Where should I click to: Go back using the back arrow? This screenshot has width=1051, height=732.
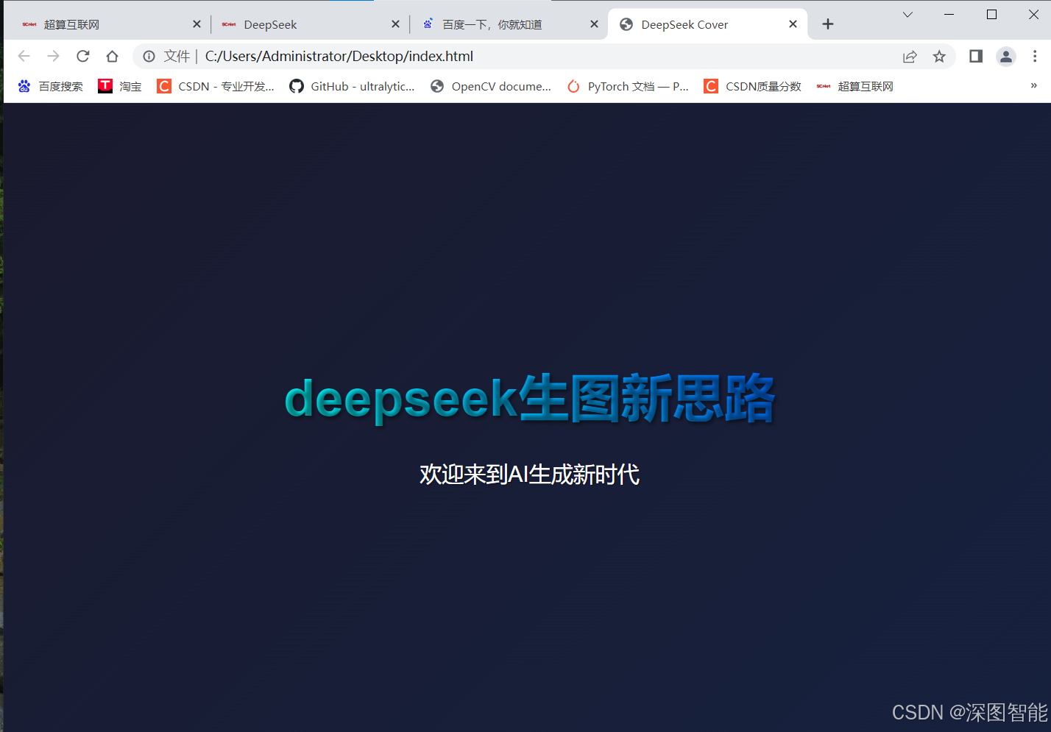point(24,56)
